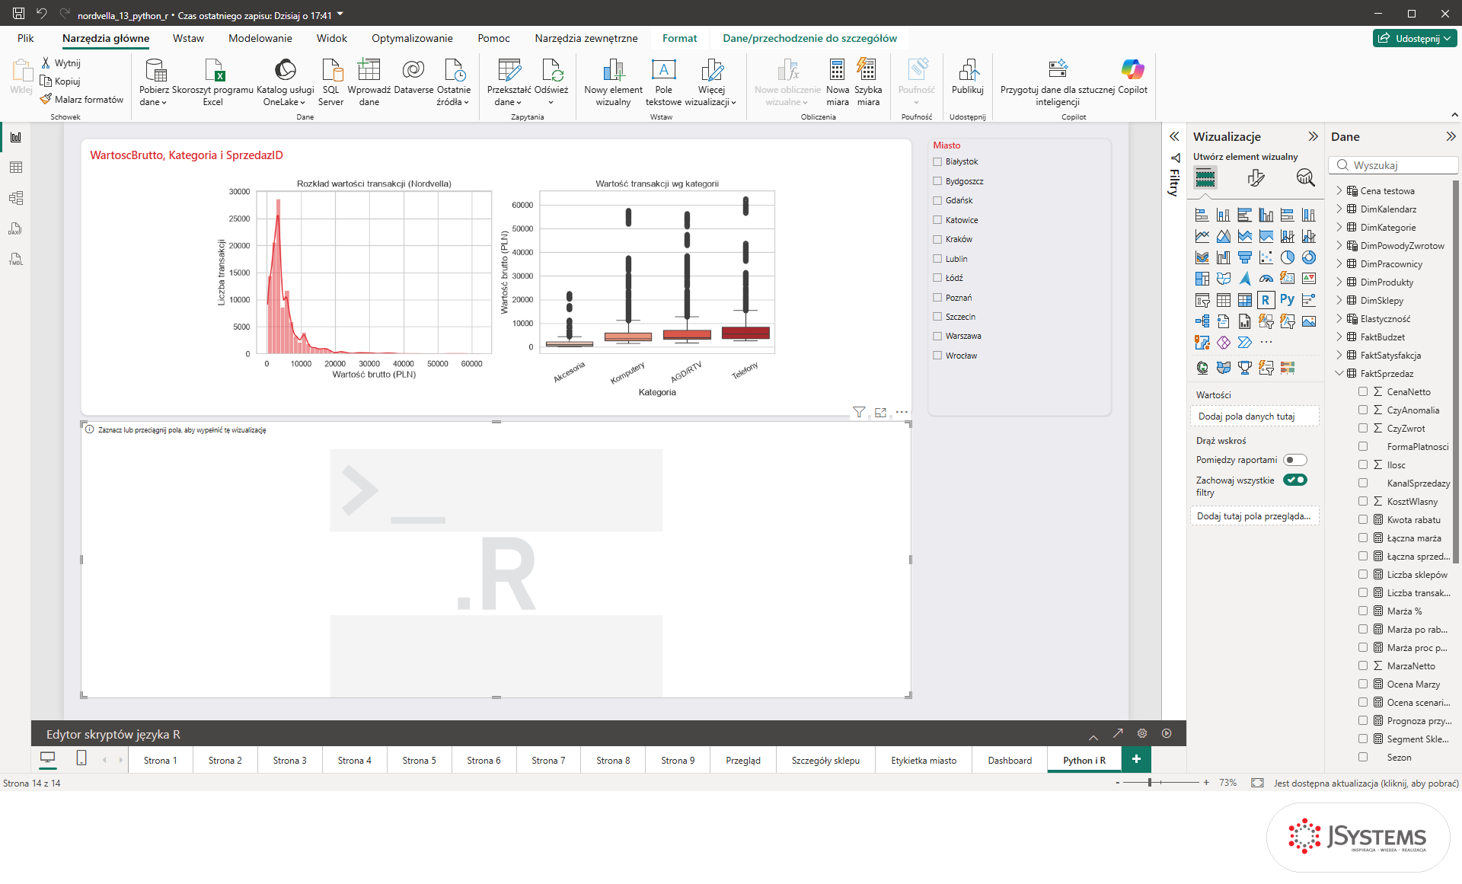Expand the DimProdukty table
The width and height of the screenshot is (1462, 884).
coord(1339,282)
